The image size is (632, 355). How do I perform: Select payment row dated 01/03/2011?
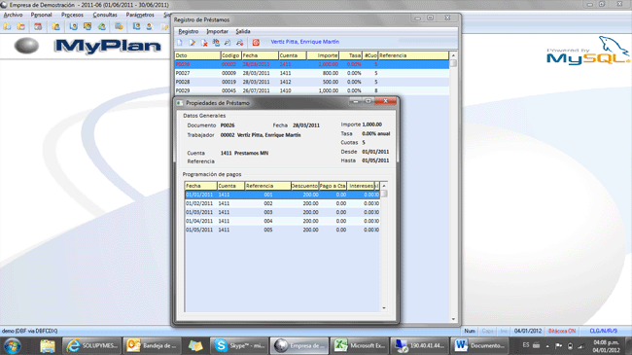click(282, 212)
